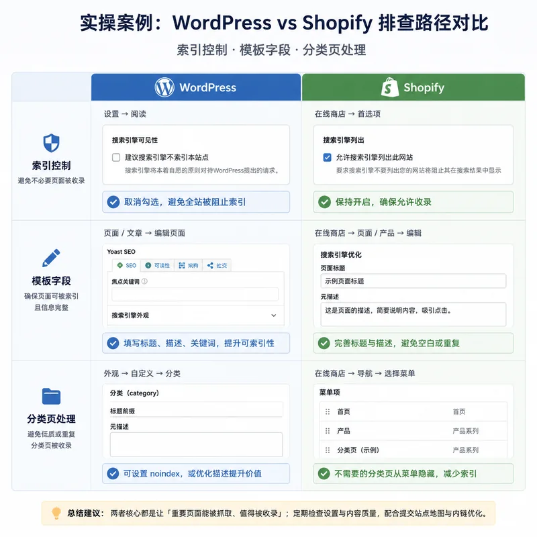Click the drag handle for 产品 menu item

[328, 431]
